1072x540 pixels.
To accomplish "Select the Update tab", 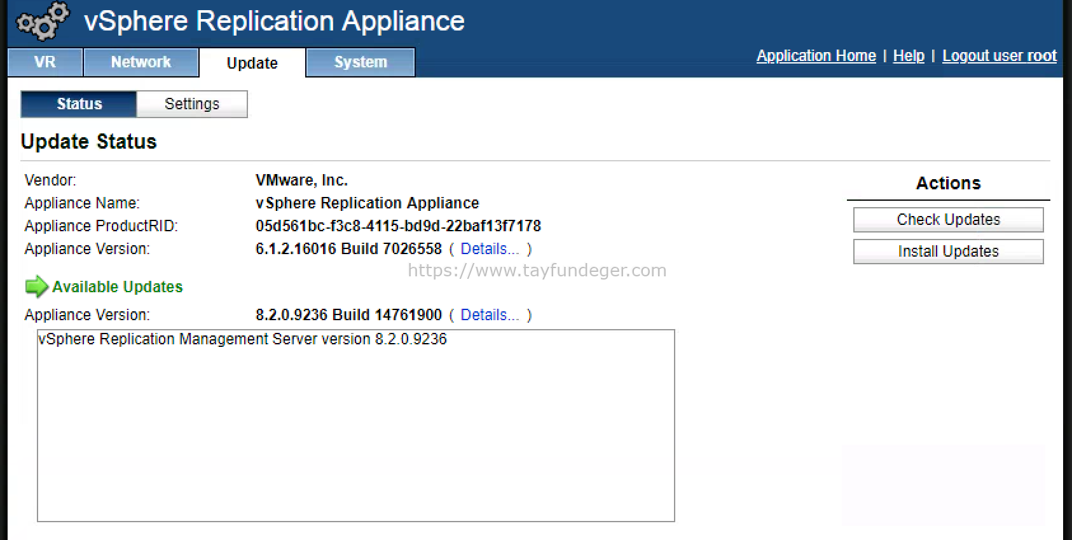I will point(252,63).
